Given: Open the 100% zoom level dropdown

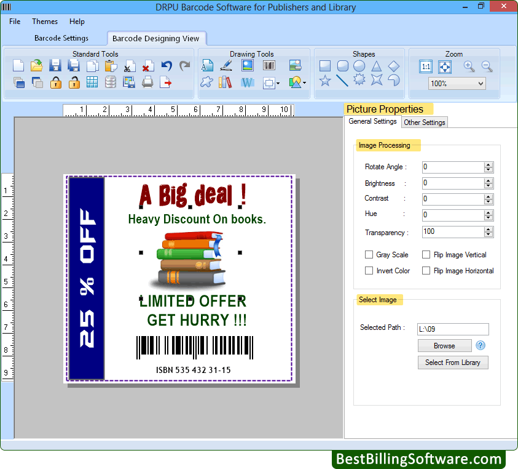Looking at the screenshot, I should point(457,84).
